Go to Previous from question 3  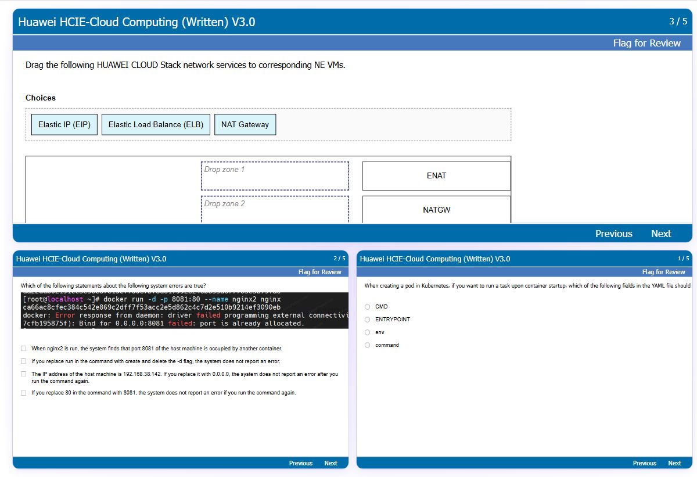click(x=613, y=234)
